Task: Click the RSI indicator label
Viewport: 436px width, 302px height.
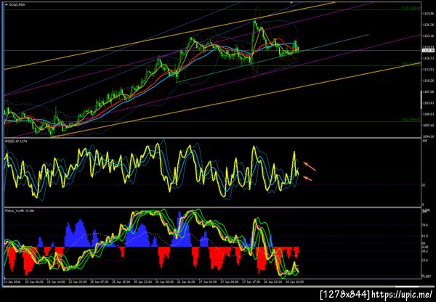Action: [15, 141]
